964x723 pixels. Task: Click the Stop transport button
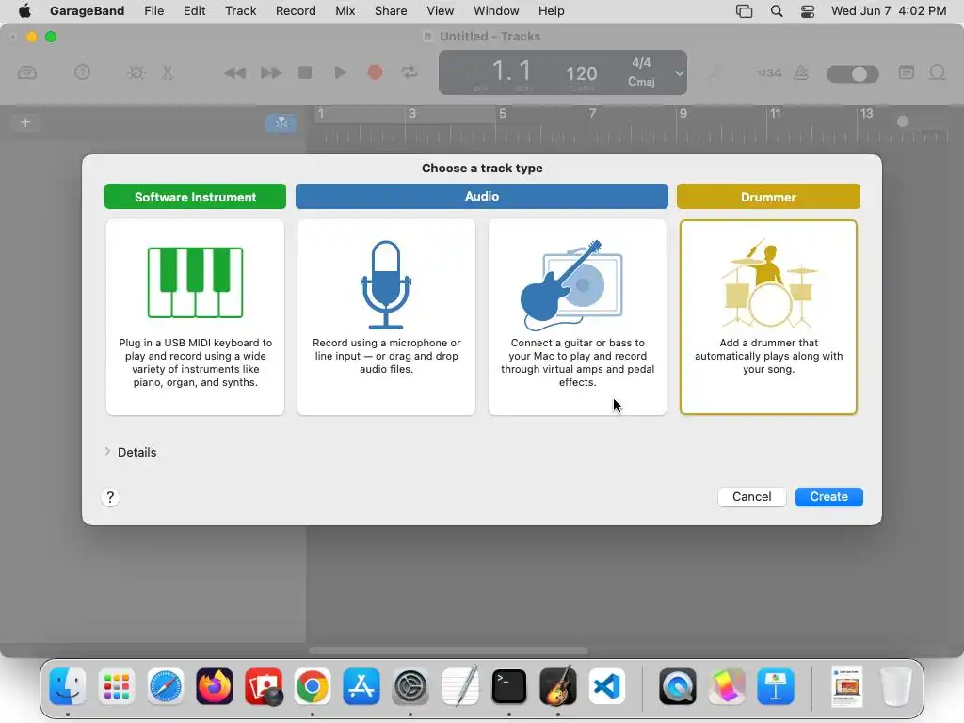tap(305, 72)
